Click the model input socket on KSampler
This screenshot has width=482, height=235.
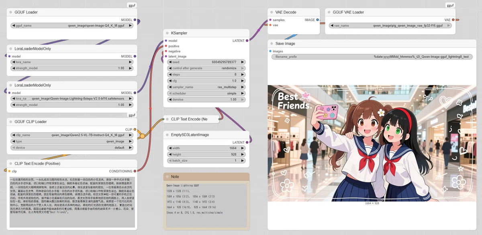[x=165, y=41]
